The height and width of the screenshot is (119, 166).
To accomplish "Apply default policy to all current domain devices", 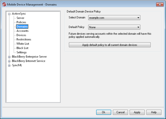I will [110, 45].
